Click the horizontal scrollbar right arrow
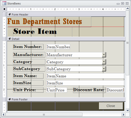This screenshot has width=131, height=118. pos(123,114)
